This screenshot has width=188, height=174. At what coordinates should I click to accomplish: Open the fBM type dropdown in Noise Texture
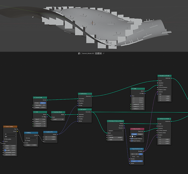10,136
